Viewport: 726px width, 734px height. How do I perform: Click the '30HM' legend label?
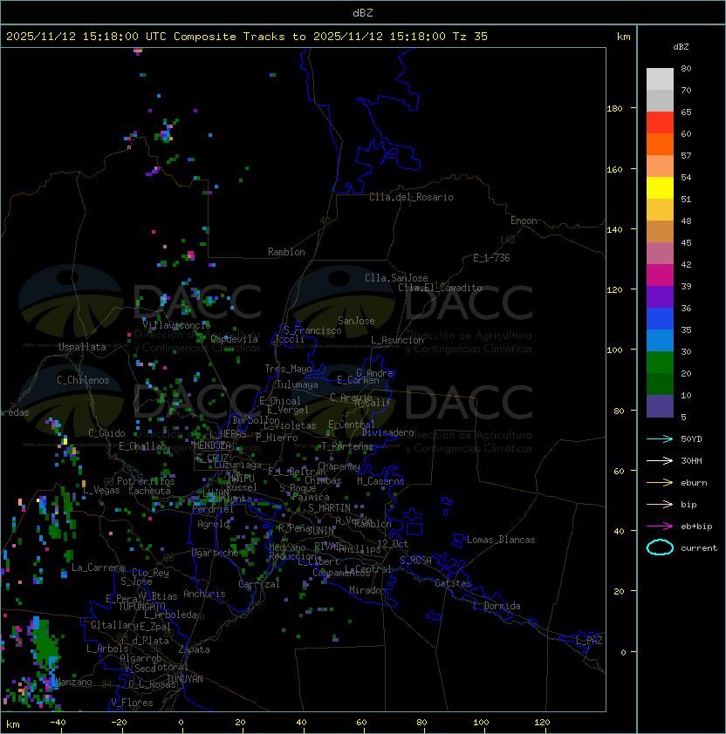(x=691, y=460)
